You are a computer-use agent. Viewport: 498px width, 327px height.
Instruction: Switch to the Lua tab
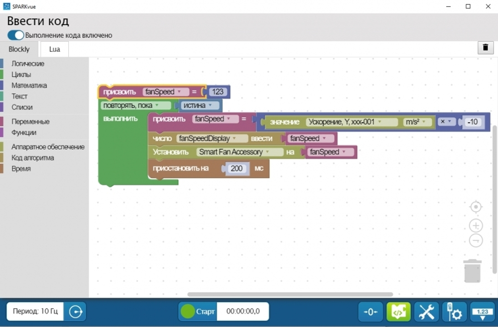54,49
